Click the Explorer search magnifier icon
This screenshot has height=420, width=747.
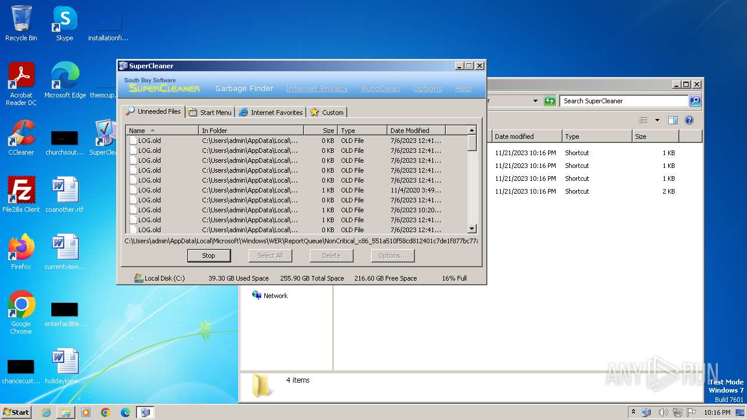[694, 101]
